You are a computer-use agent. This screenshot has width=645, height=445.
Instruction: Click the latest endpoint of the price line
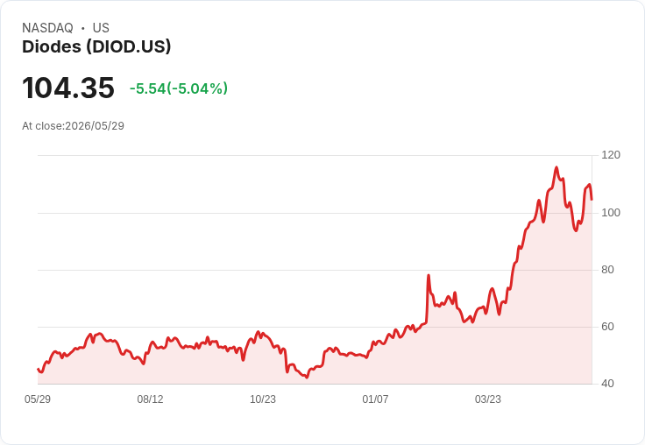[592, 200]
